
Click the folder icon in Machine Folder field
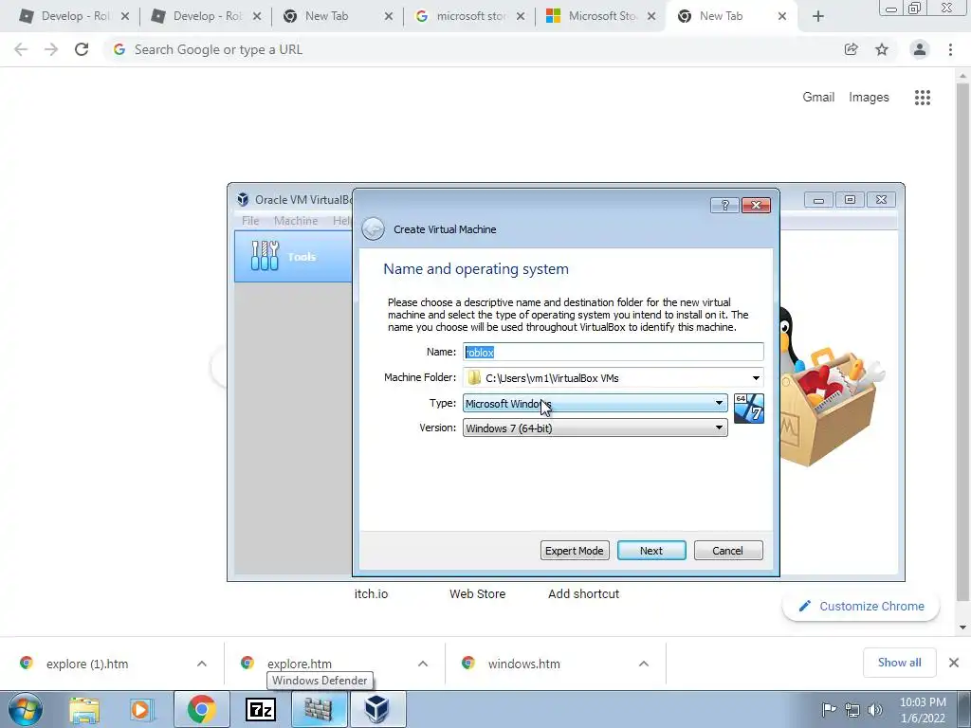click(x=474, y=377)
